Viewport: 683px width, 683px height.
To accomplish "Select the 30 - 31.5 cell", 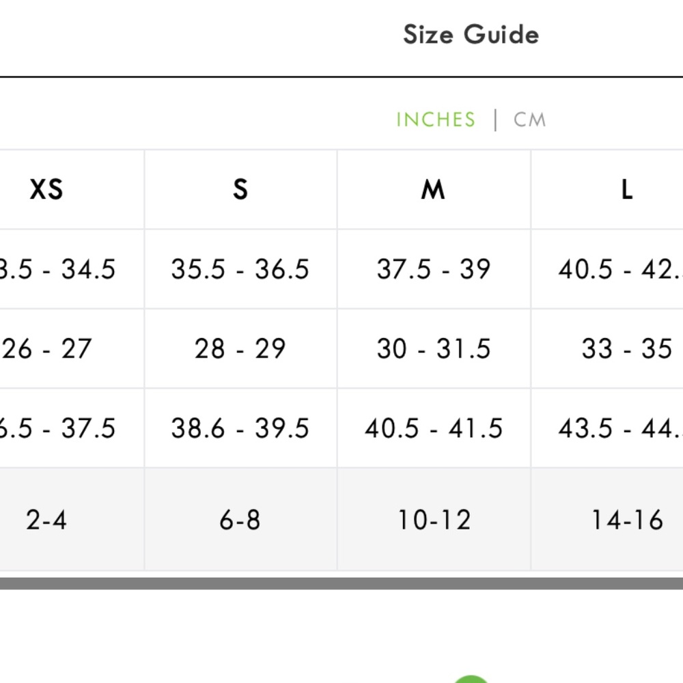I will (x=434, y=348).
